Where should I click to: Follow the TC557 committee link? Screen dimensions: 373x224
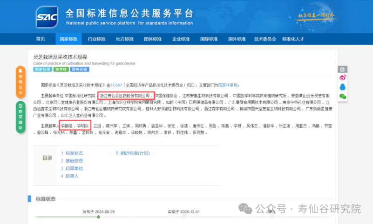point(116,85)
